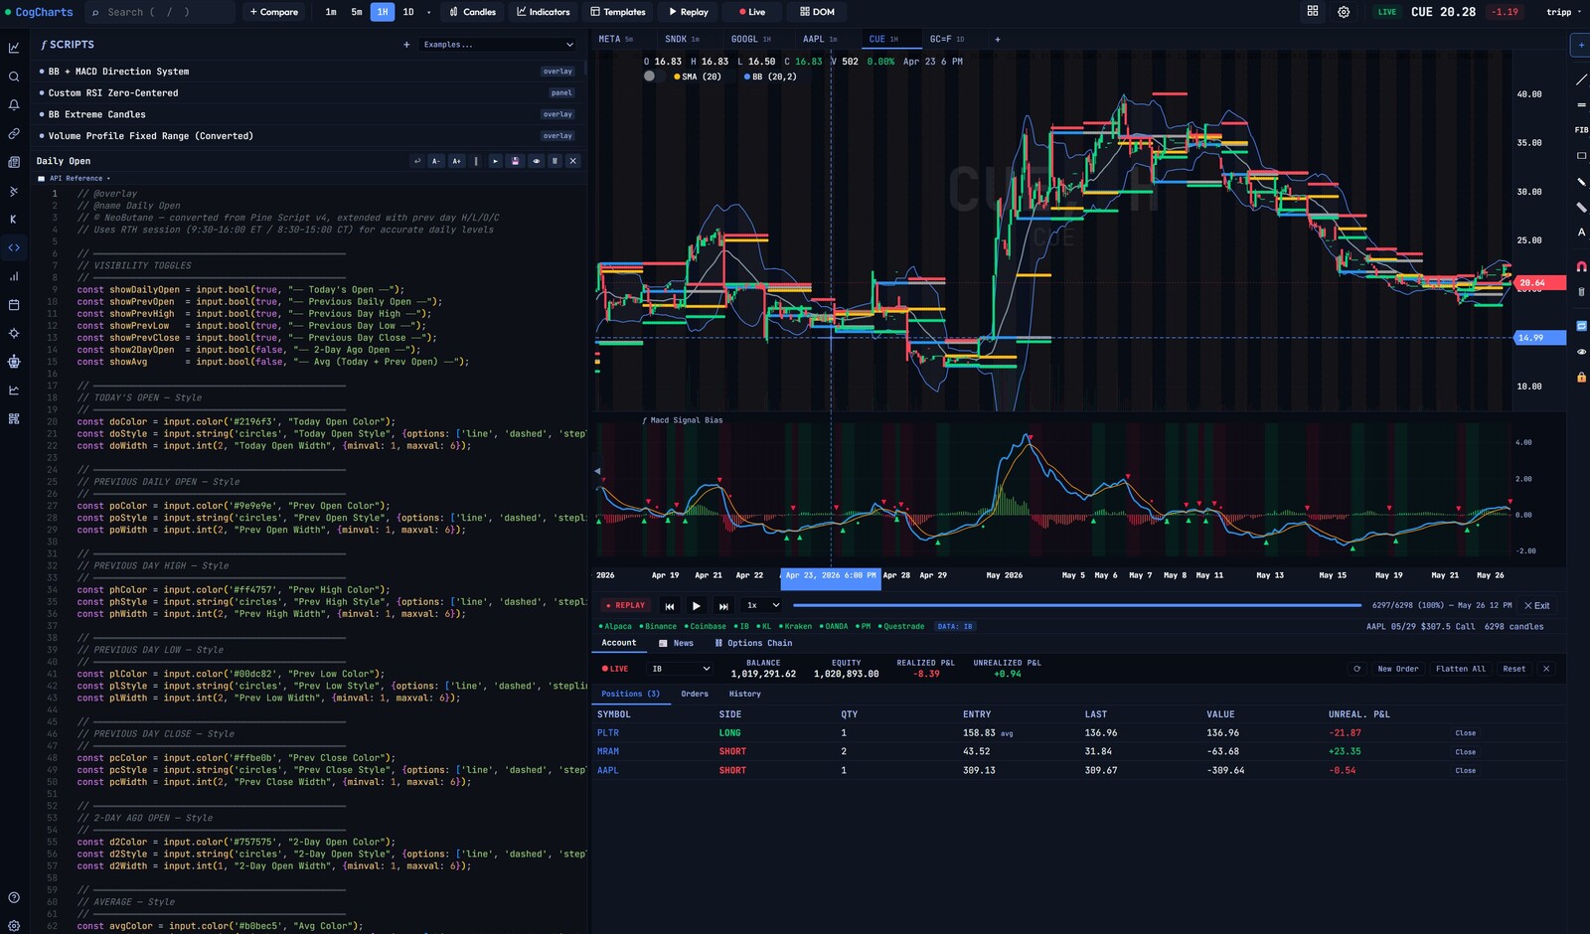The height and width of the screenshot is (934, 1590).
Task: Run the script with play icon
Action: click(x=495, y=161)
